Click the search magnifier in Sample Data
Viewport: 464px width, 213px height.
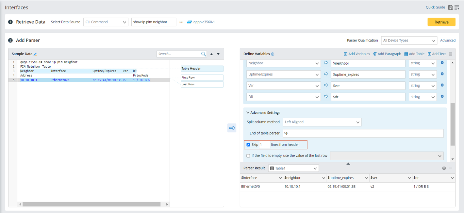(x=204, y=54)
